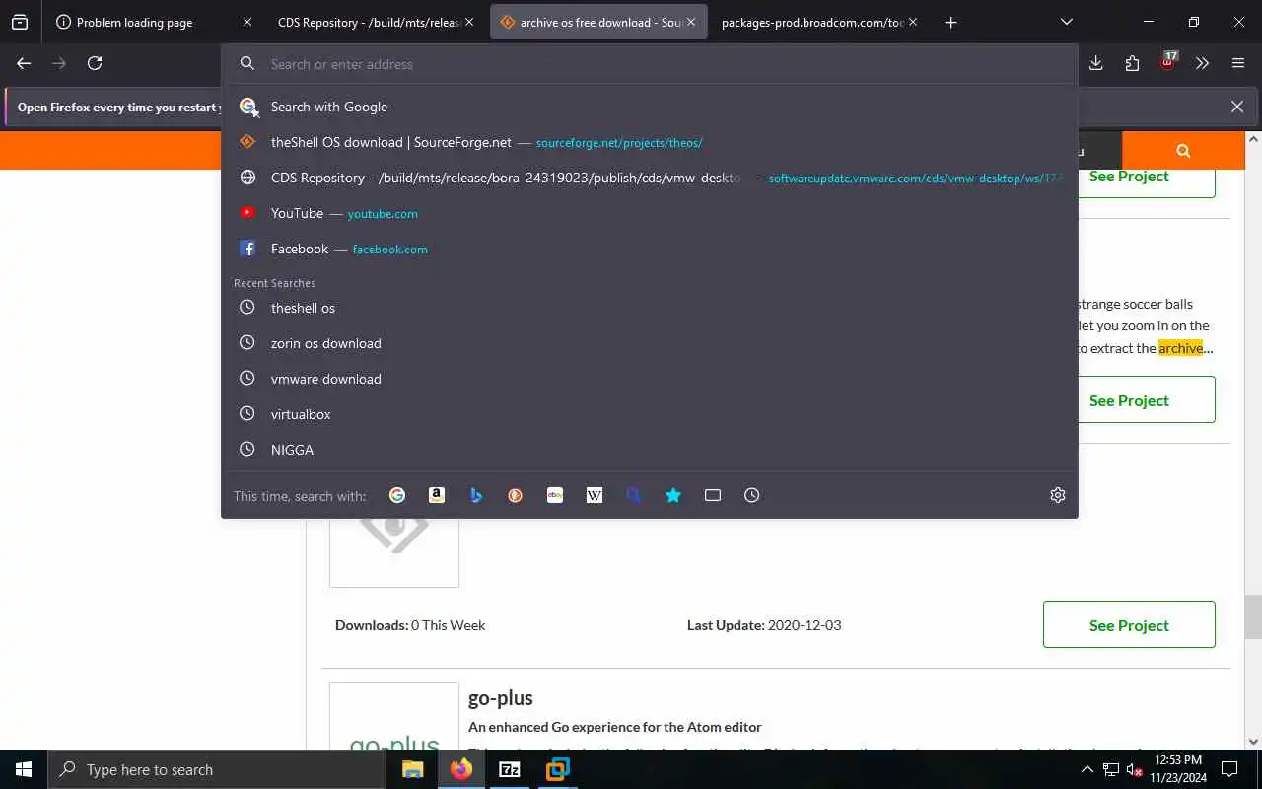This screenshot has width=1262, height=789.
Task: Open the Firefox hamburger application menu
Action: [1238, 63]
